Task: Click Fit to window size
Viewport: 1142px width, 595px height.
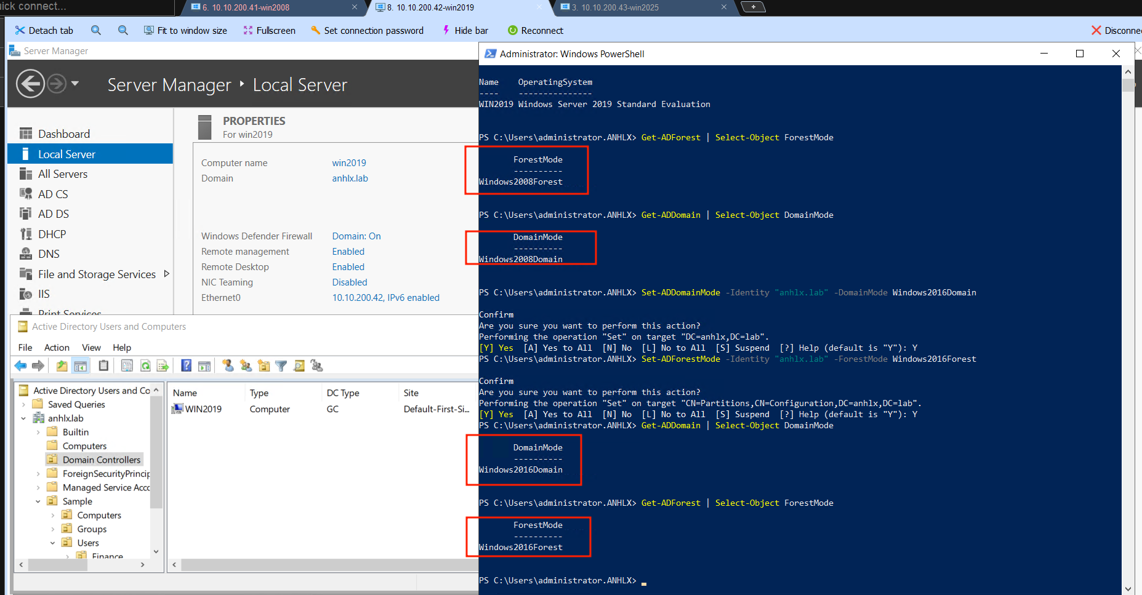Action: tap(185, 30)
